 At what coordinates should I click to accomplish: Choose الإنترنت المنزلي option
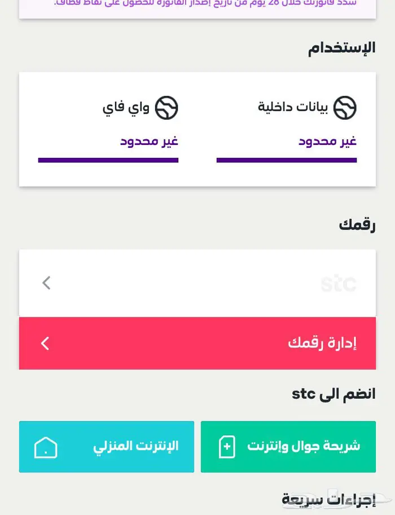(107, 447)
